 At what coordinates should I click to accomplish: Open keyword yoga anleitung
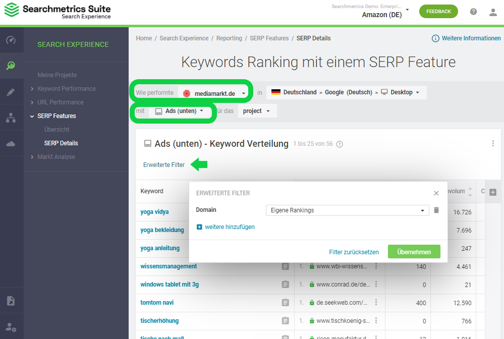(160, 248)
